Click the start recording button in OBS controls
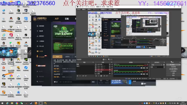Screen dimensions: 187x105 173,67
